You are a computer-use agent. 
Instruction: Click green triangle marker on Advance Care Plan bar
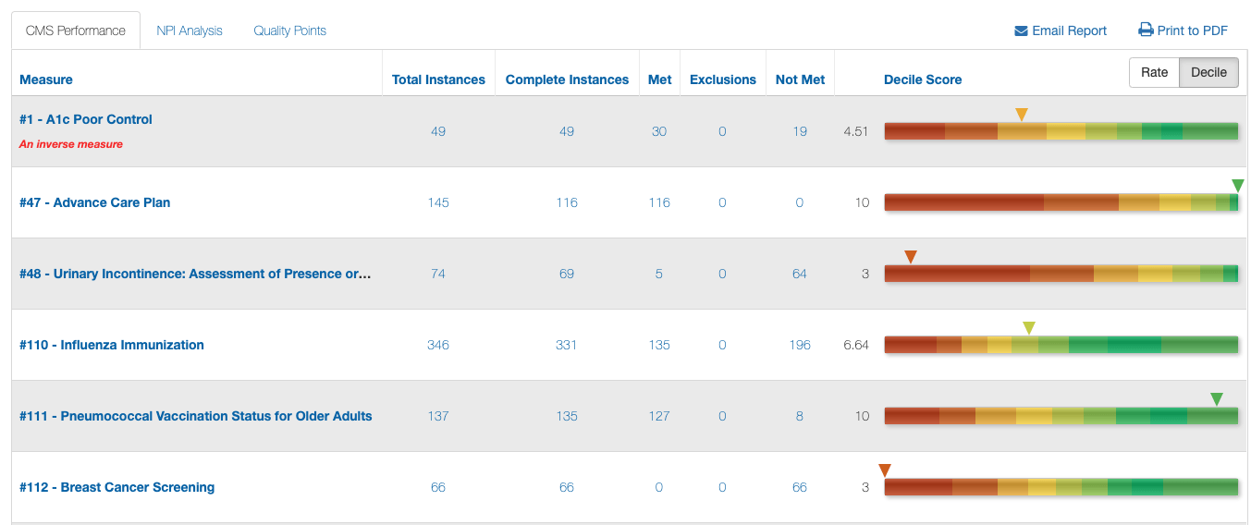point(1238,186)
